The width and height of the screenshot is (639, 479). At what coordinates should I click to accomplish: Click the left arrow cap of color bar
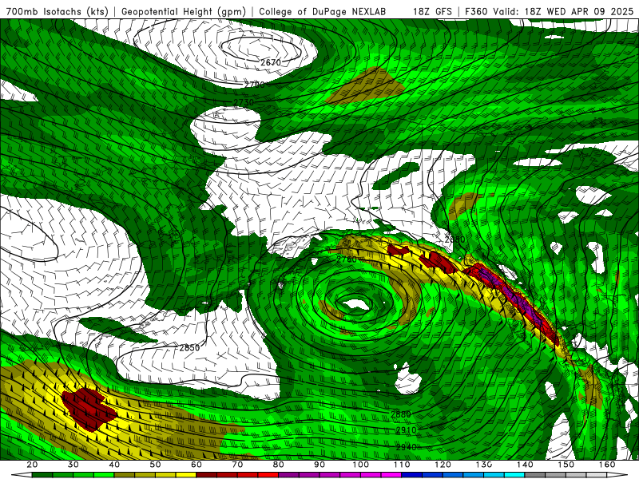(x=22, y=474)
